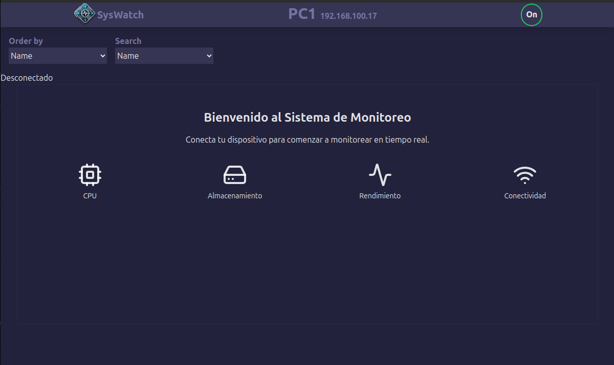The image size is (614, 365).
Task: Click the Order by label
Action: tap(26, 41)
